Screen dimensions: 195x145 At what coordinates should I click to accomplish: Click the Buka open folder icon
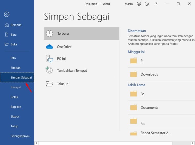point(7,44)
